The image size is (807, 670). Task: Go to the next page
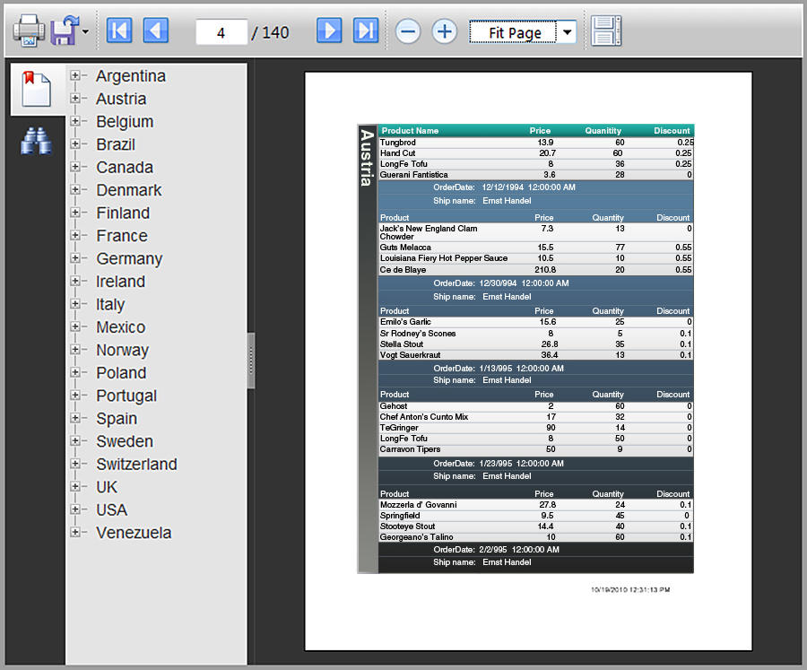click(x=329, y=31)
